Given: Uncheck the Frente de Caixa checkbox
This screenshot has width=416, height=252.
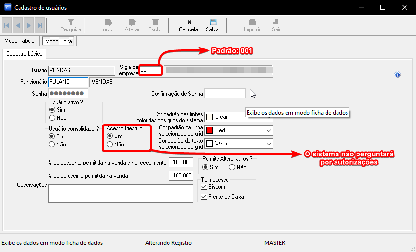Looking at the screenshot, I should 204,197.
